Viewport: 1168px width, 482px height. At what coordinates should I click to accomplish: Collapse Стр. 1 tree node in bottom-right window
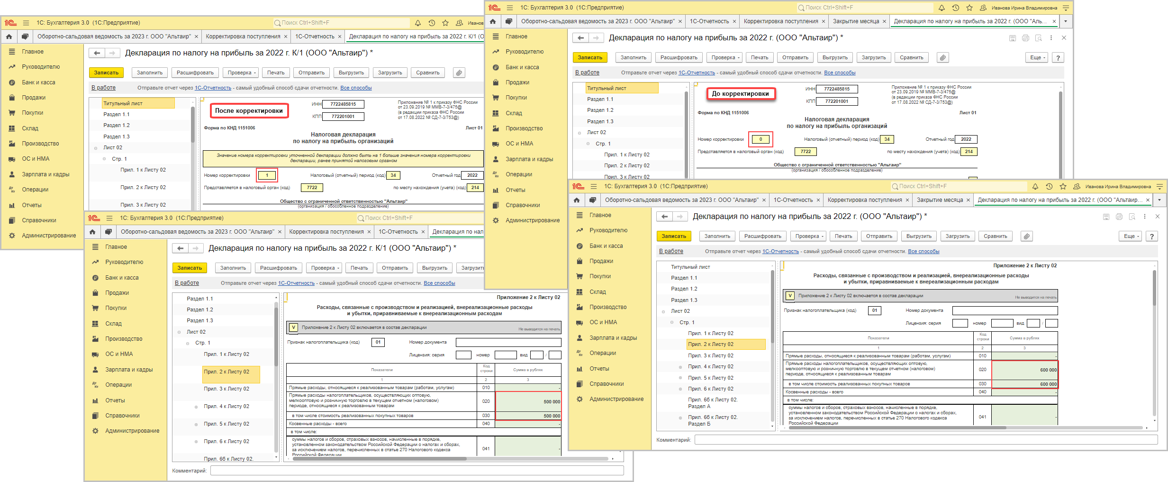[672, 323]
